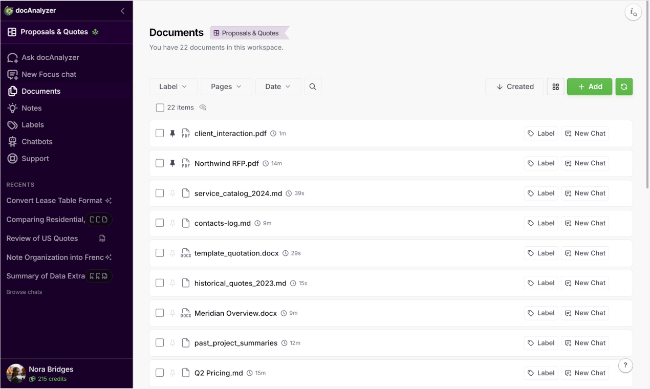
Task: Start New Chat for Northwind RFP.pdf
Action: pos(585,163)
